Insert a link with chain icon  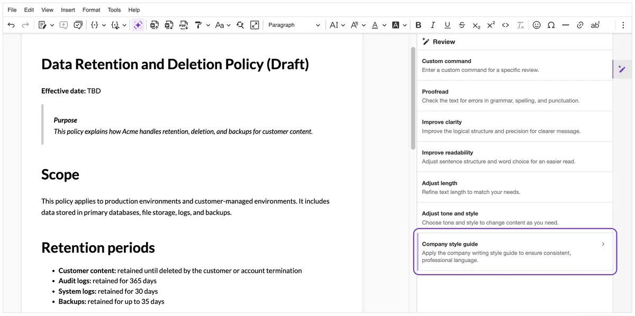point(580,25)
